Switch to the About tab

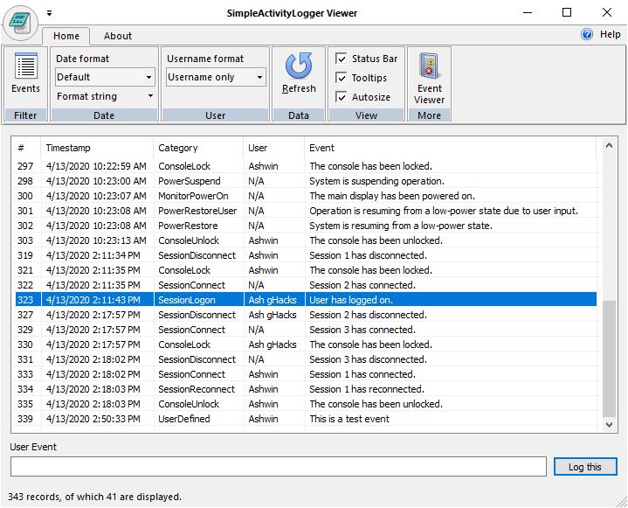point(118,36)
